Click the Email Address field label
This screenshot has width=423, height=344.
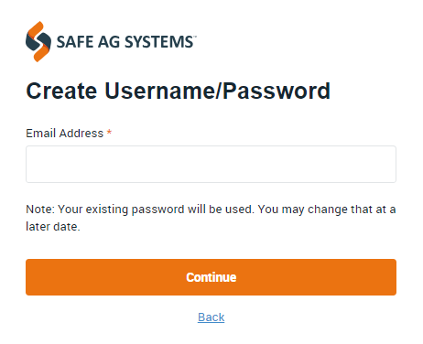(65, 134)
